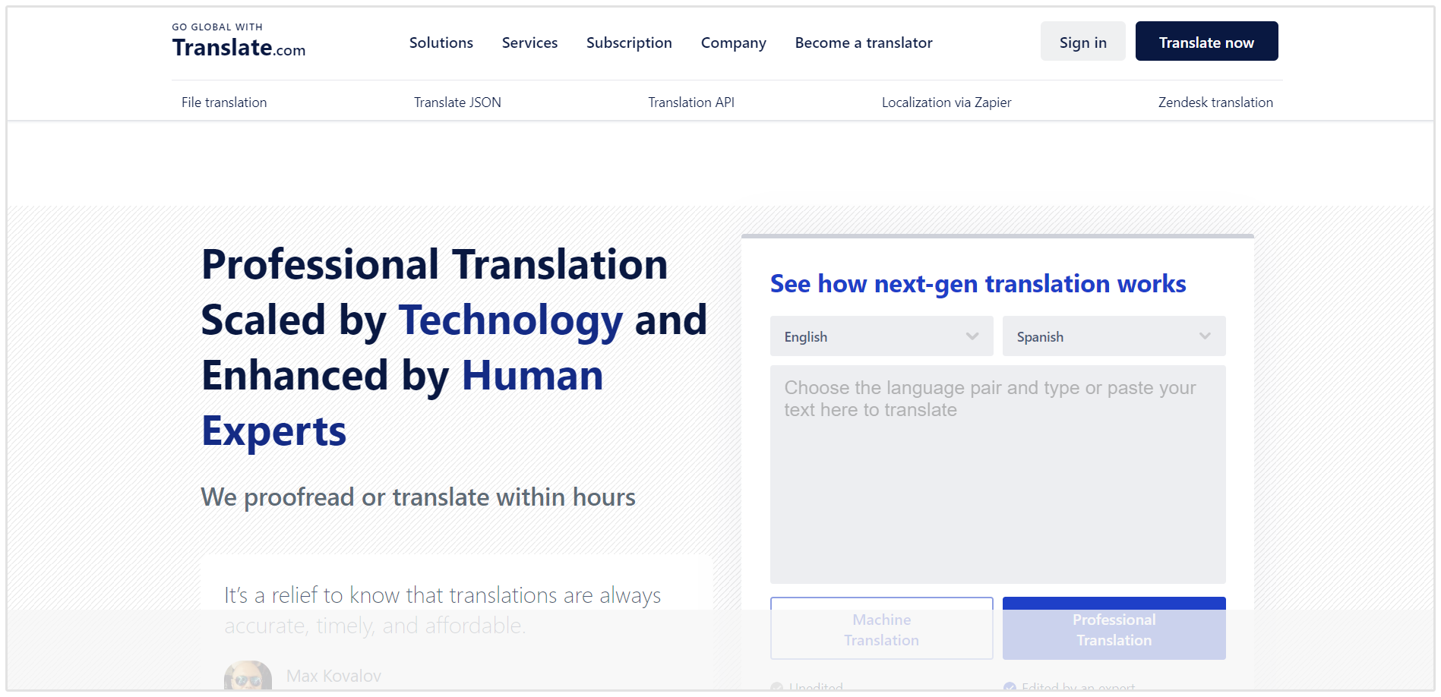Select Machine Translation mode

click(881, 629)
